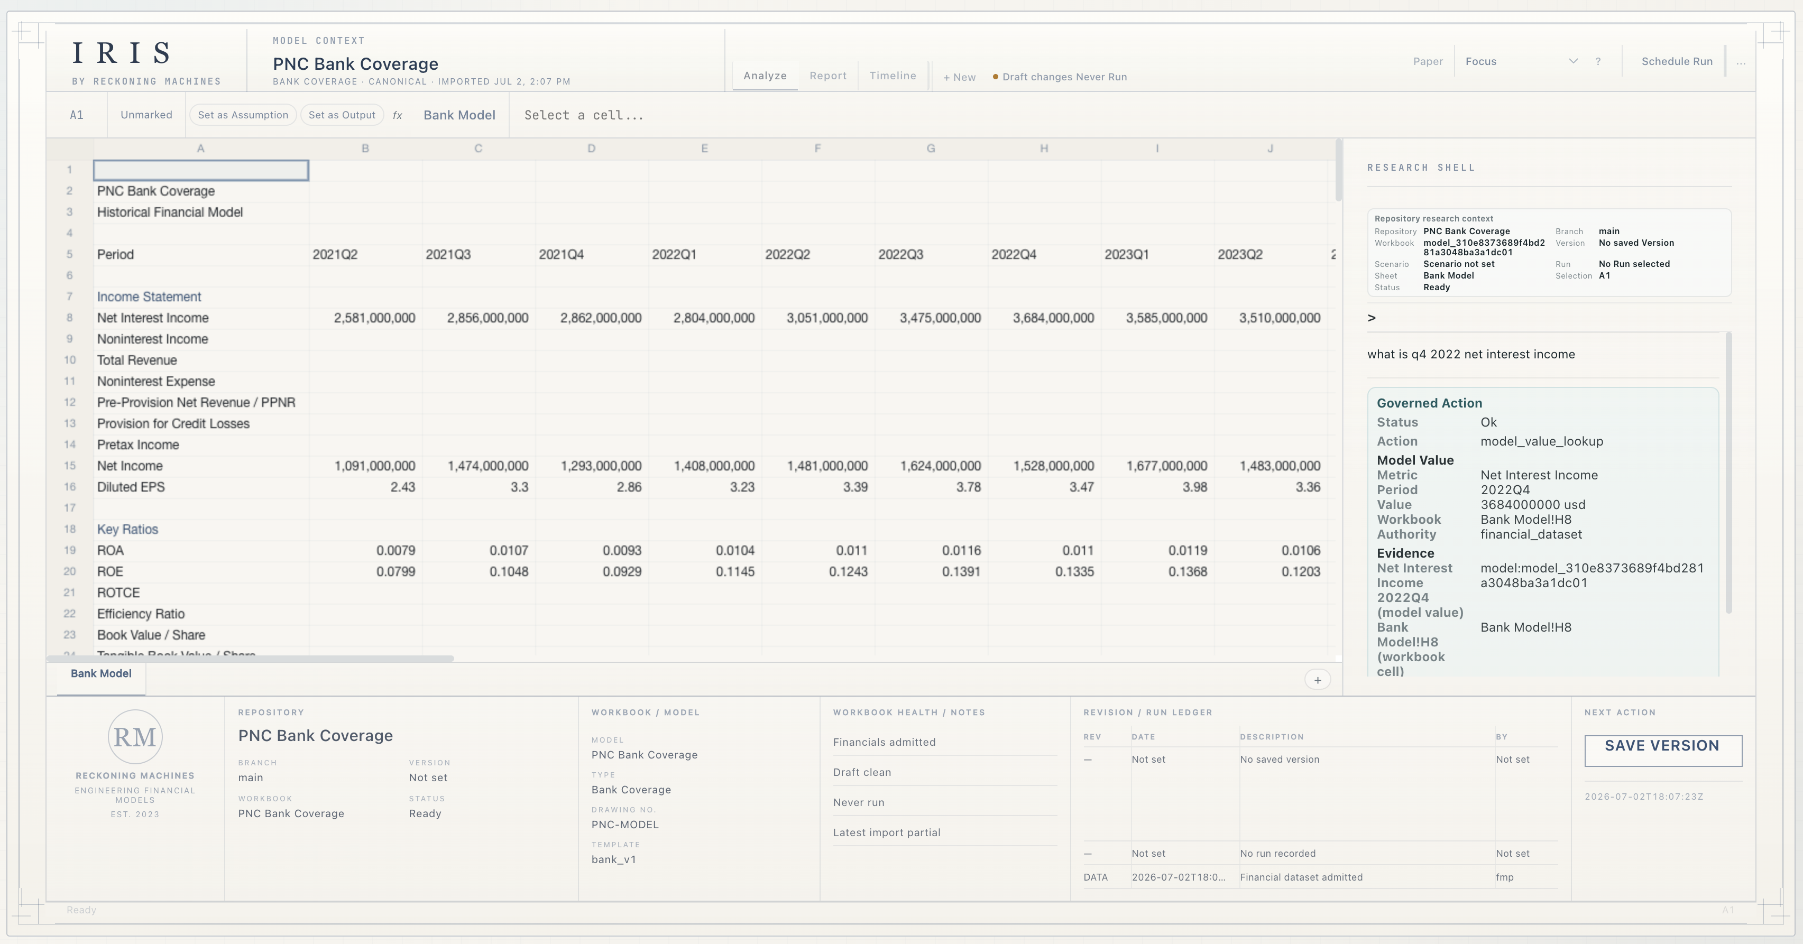Click the 0.0079 ROA cell

365,551
